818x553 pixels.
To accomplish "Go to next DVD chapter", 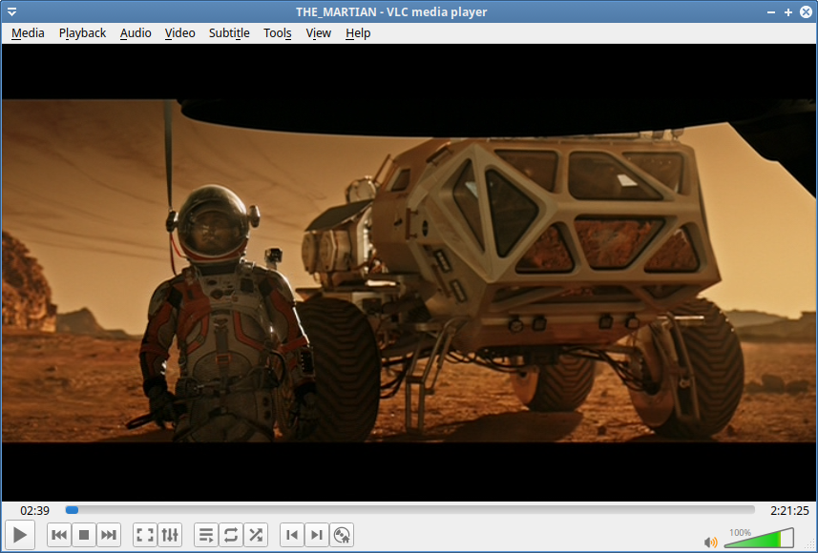I will 317,535.
